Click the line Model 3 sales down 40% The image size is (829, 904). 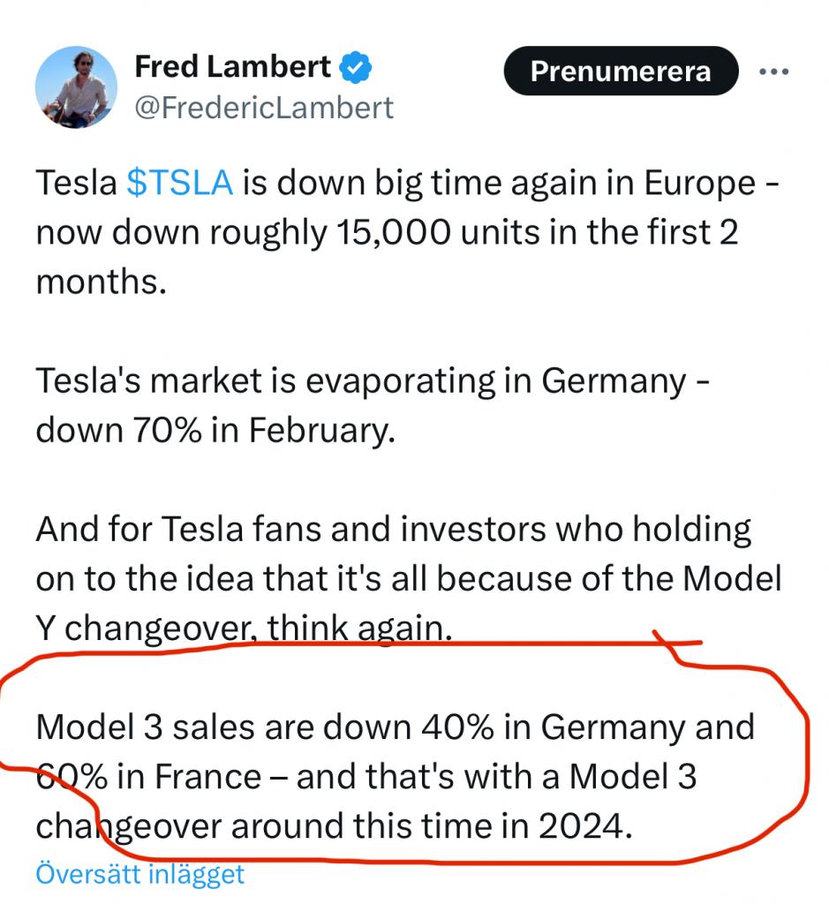(395, 727)
